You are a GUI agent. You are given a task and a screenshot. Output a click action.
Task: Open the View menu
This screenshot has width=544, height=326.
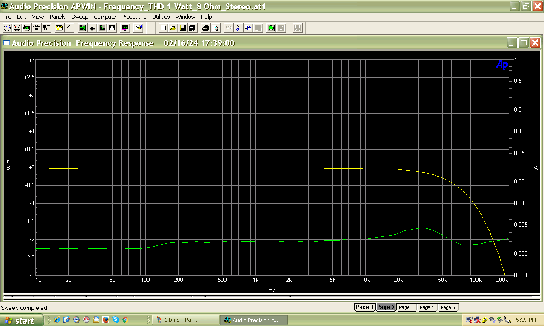38,17
